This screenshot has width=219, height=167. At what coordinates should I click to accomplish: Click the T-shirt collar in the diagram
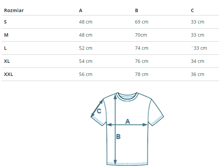click(x=127, y=95)
